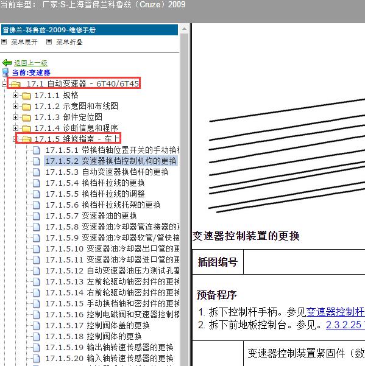
Task: Open 17.1.5.14 右前轮驱动轴密封件 entry
Action: tap(112, 293)
